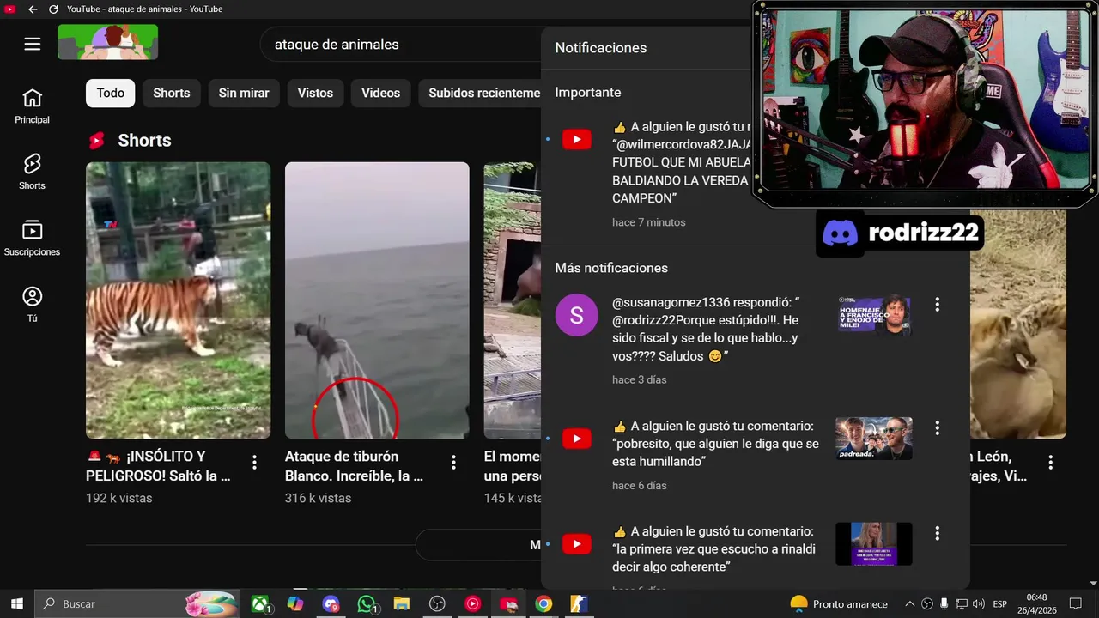This screenshot has height=618, width=1099.
Task: Open options for 'Ataque de tiburón Blanco' short
Action: pos(453,463)
